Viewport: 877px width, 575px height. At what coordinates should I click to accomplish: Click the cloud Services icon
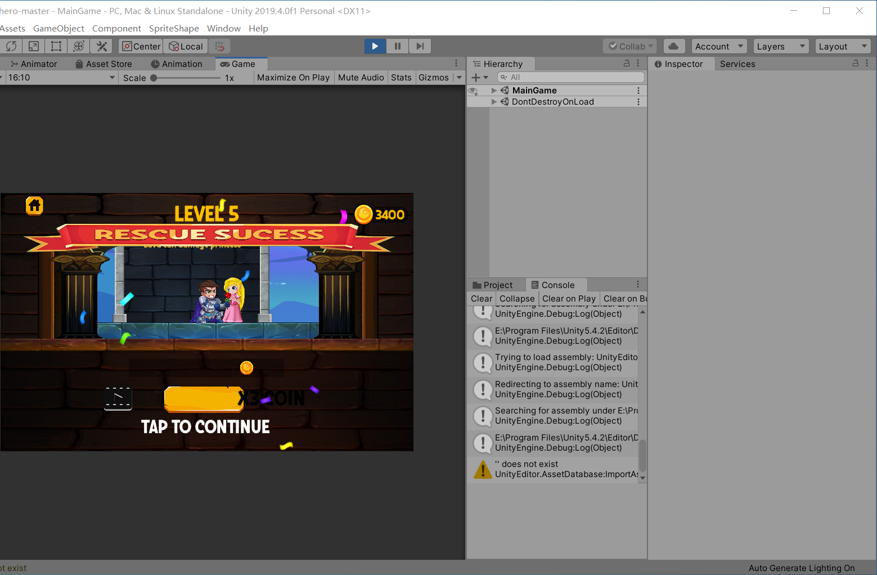(673, 46)
